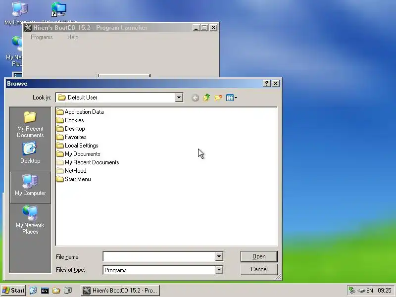Cancel the Browse dialog
Viewport: 396px width, 297px height.
click(259, 269)
